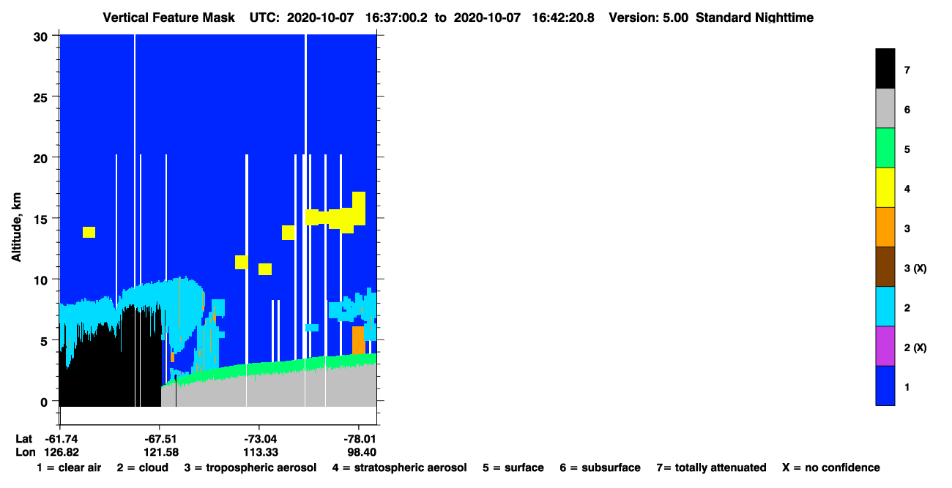
Task: Click the 'Vertical Feature Mask' title text
Action: point(168,17)
